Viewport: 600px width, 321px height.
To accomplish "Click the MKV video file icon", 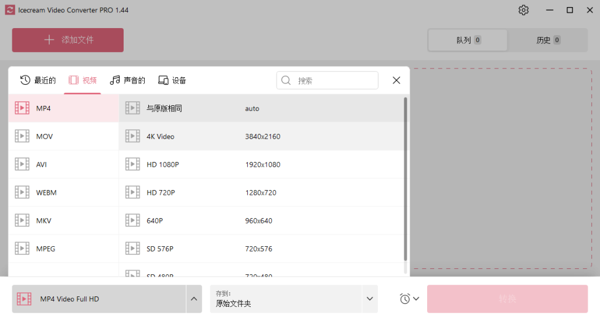I will [x=22, y=220].
